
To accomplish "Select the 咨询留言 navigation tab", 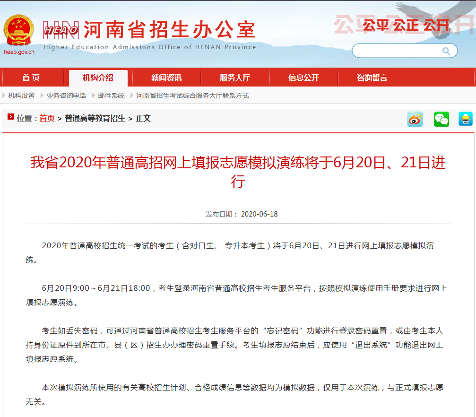I will point(372,78).
